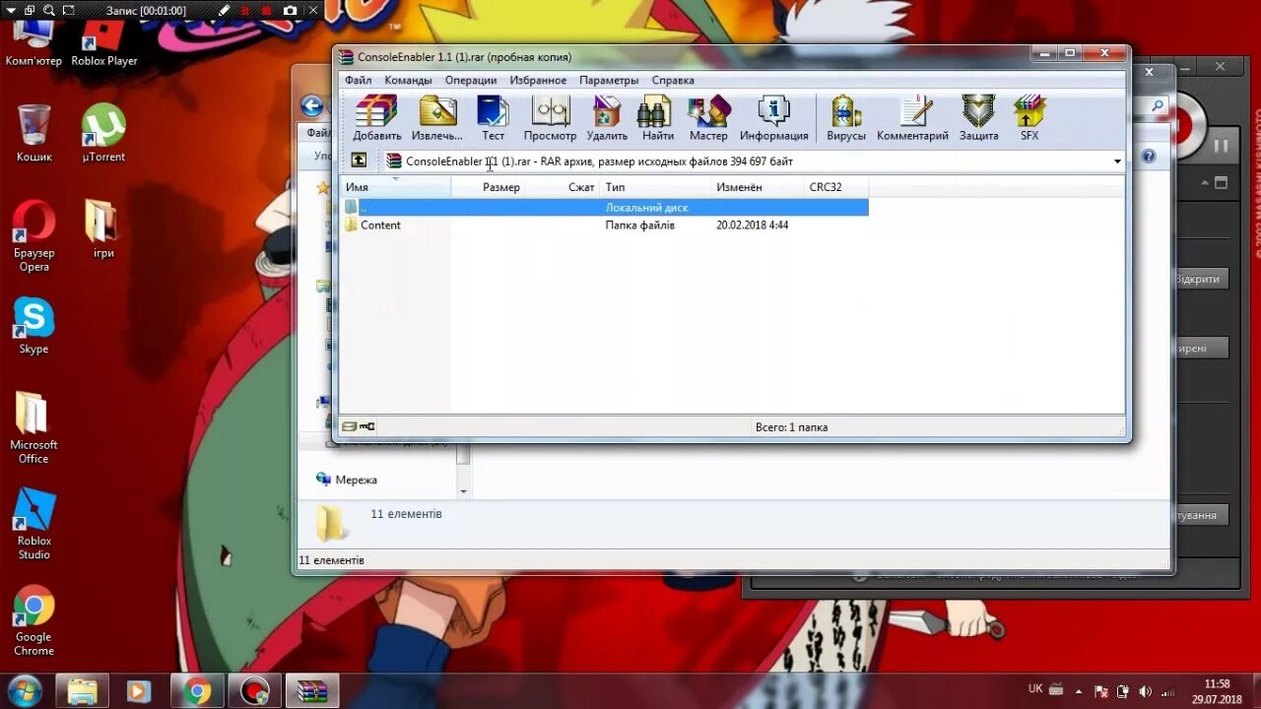
Task: Select the Skype desktop shortcut
Action: tap(33, 326)
